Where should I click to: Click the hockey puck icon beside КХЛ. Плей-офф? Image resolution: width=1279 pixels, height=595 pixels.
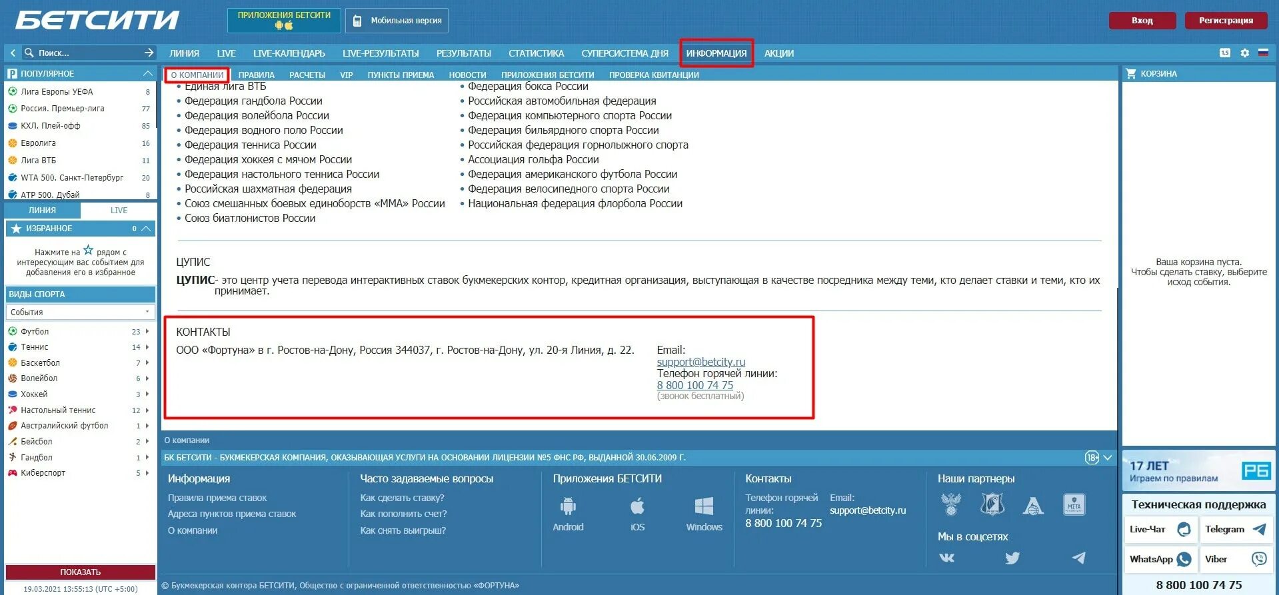12,126
